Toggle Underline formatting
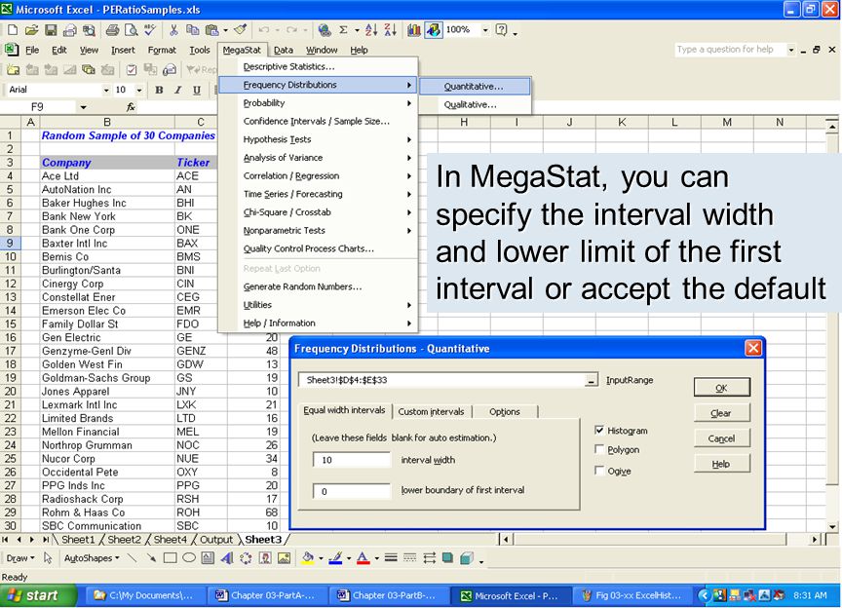842x608 pixels. [197, 90]
